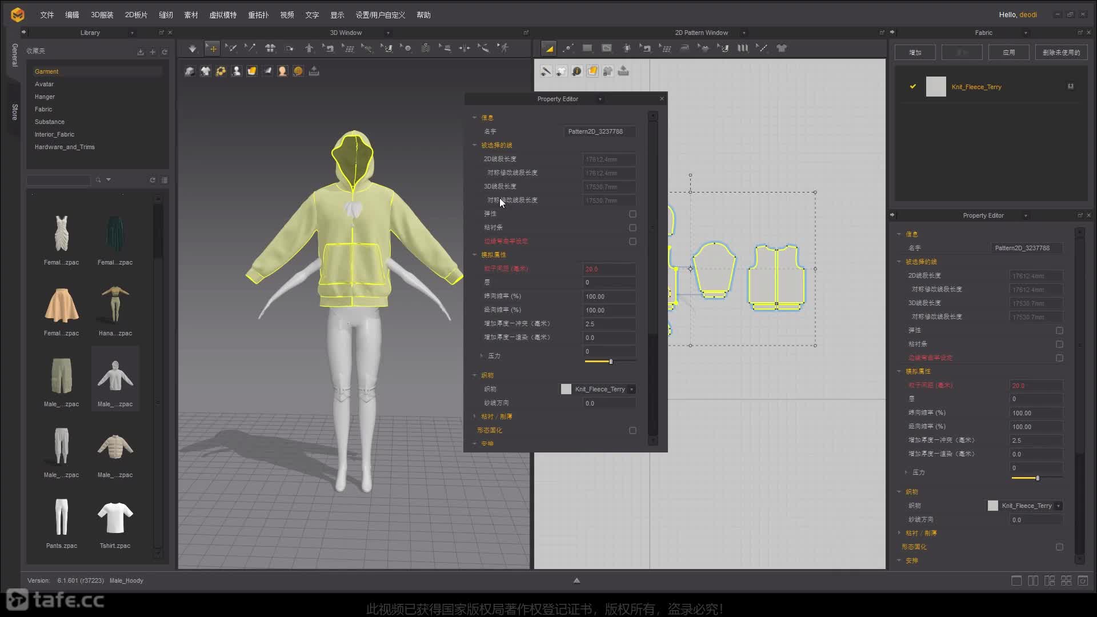Select the Select/Move tool in 3D toolbar
Image resolution: width=1097 pixels, height=617 pixels.
click(x=212, y=49)
